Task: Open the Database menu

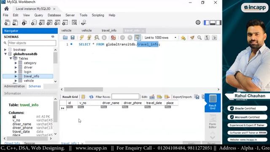Action: 54,15
